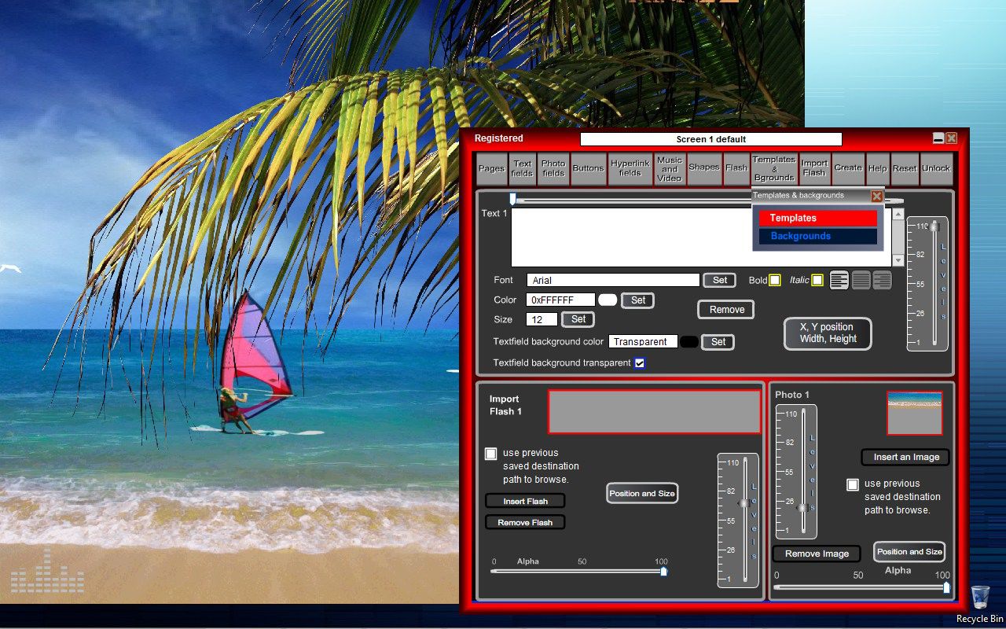Enable the Bold checkbox
Screen dimensions: 1006x629
[775, 280]
